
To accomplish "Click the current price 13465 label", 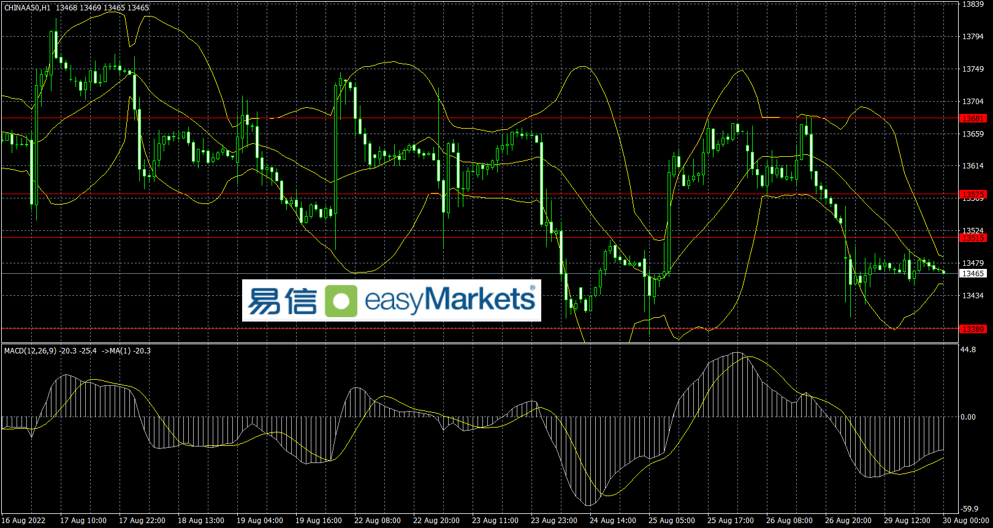I will pyautogui.click(x=973, y=273).
